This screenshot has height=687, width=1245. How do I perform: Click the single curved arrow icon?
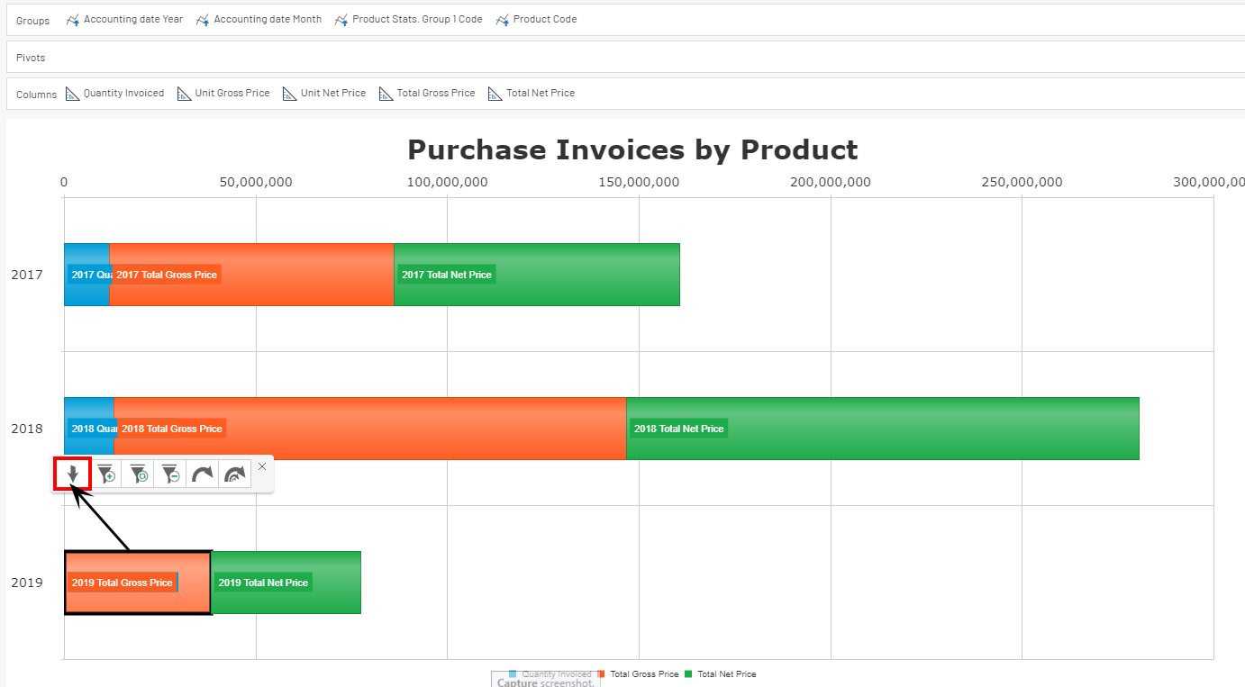(x=203, y=474)
